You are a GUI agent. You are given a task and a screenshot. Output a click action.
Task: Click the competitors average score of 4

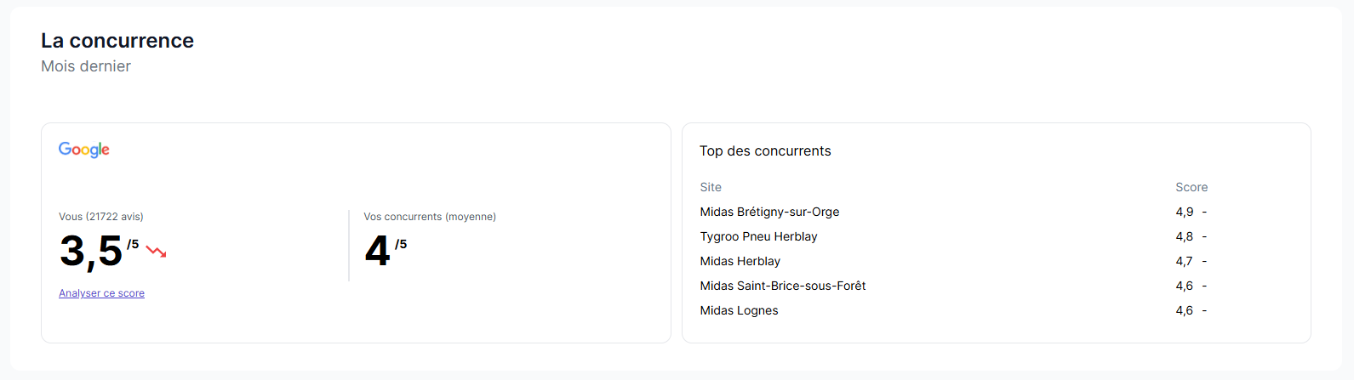click(377, 251)
